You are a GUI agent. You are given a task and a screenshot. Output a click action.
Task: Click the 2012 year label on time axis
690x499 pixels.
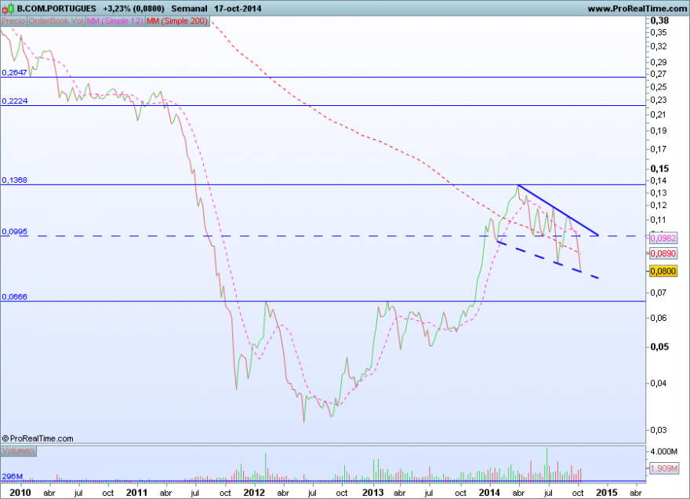254,493
